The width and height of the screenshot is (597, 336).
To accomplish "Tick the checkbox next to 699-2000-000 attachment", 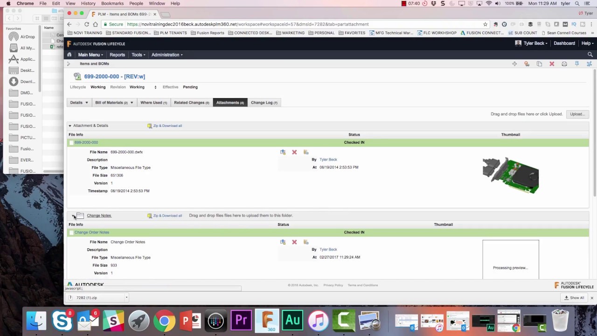I will pyautogui.click(x=71, y=143).
